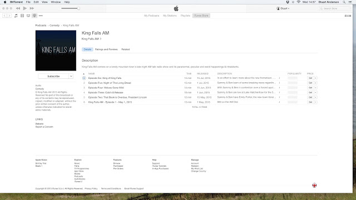Open the Edit menu
356x200 pixels.
(36, 2)
